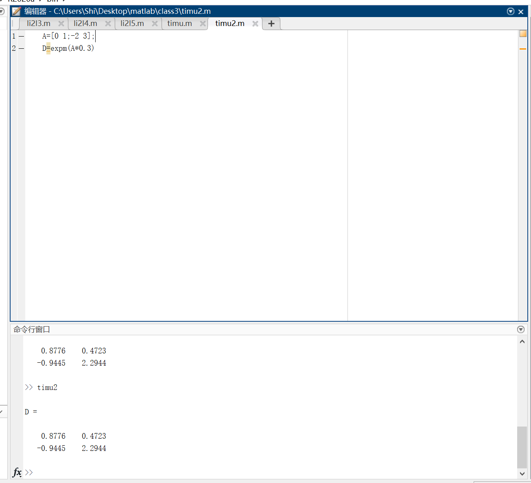Click the editor document icon in title bar
This screenshot has width=531, height=483.
coord(16,11)
